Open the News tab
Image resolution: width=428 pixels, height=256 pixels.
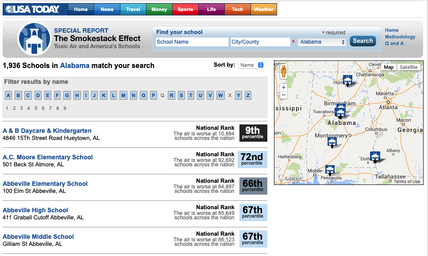[x=107, y=9]
